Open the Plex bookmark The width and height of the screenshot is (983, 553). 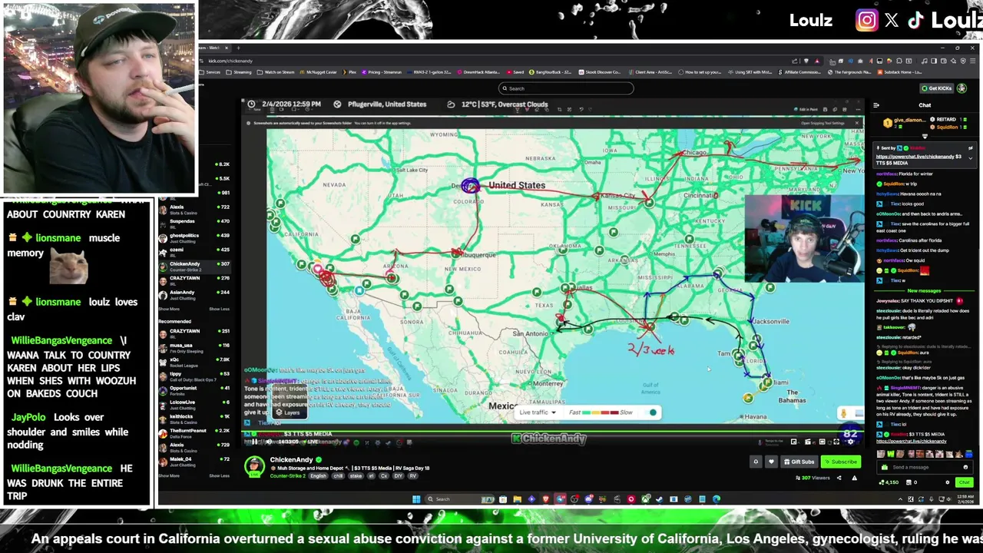tap(351, 72)
